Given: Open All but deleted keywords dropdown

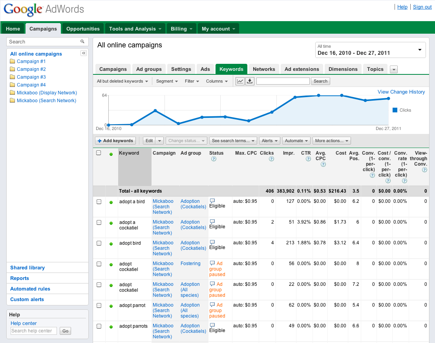Looking at the screenshot, I should tap(122, 81).
